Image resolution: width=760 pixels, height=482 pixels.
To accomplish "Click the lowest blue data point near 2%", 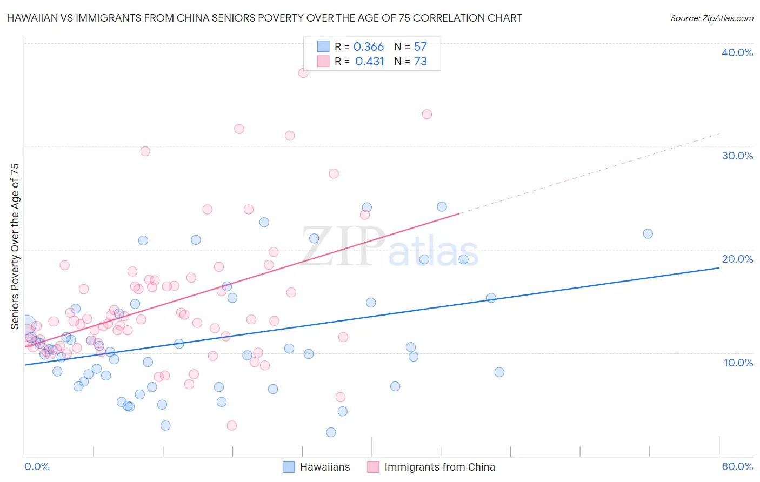I will point(331,432).
